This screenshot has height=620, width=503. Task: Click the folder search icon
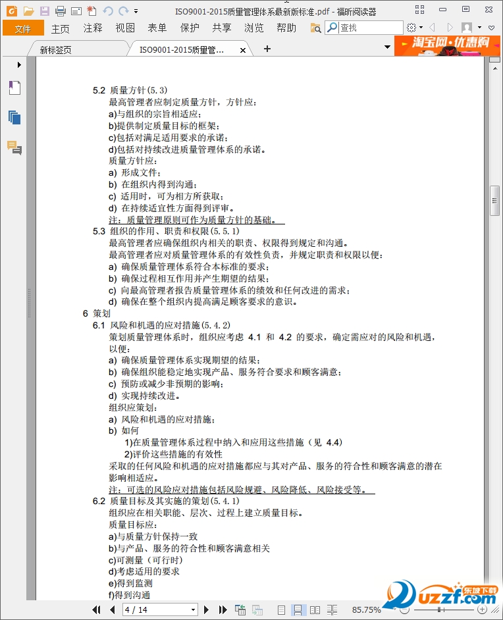coord(315,28)
